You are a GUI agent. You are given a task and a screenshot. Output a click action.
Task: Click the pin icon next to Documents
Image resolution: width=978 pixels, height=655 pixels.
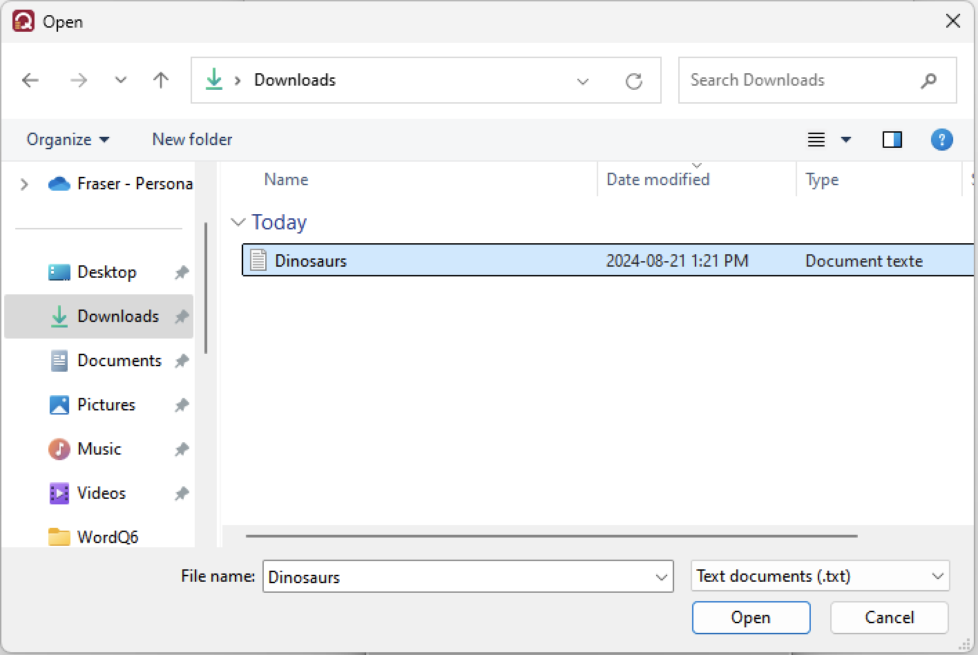[182, 361]
